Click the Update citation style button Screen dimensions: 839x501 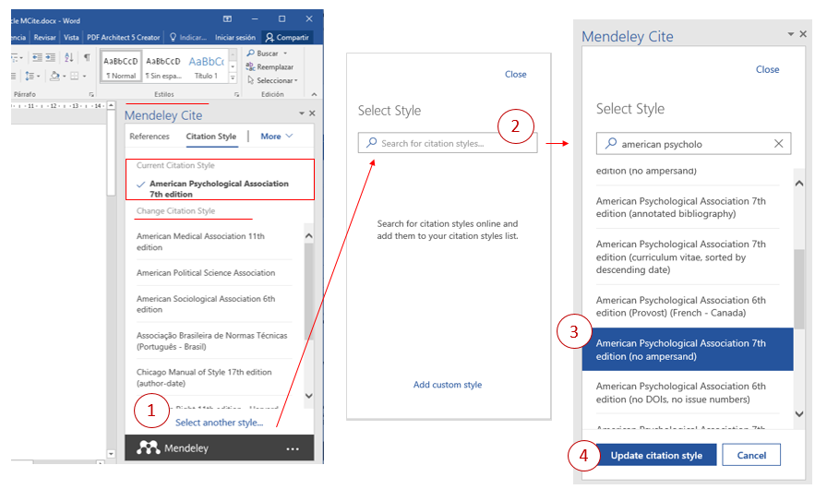656,455
